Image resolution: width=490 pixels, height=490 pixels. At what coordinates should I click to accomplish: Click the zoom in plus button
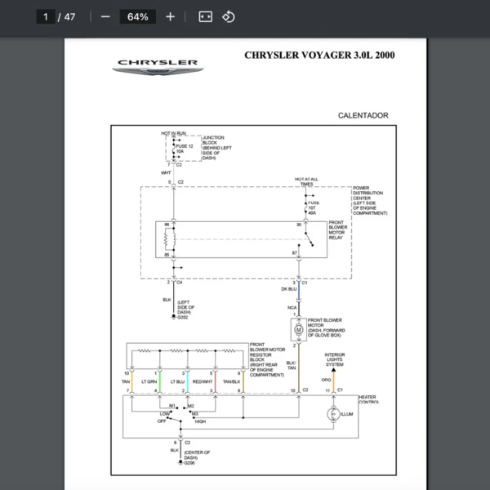[170, 16]
